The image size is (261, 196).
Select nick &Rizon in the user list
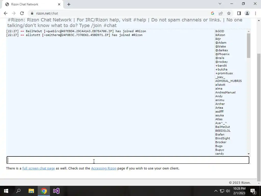[x=220, y=35]
